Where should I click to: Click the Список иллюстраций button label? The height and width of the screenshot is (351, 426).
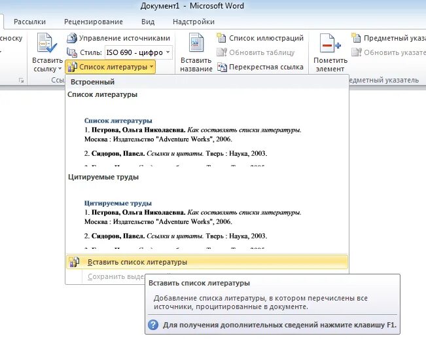click(x=266, y=38)
